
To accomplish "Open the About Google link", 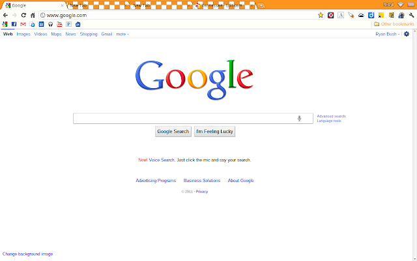I will click(240, 181).
